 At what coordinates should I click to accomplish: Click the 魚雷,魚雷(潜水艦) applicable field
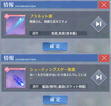point(64,33)
